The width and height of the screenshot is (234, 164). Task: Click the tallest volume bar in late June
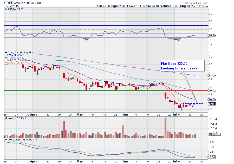coord(165,128)
